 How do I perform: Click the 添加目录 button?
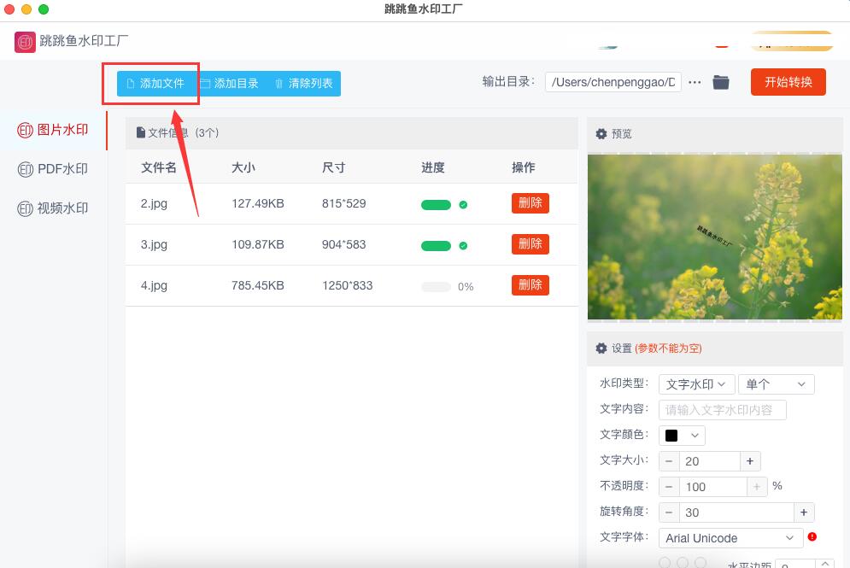pyautogui.click(x=230, y=84)
